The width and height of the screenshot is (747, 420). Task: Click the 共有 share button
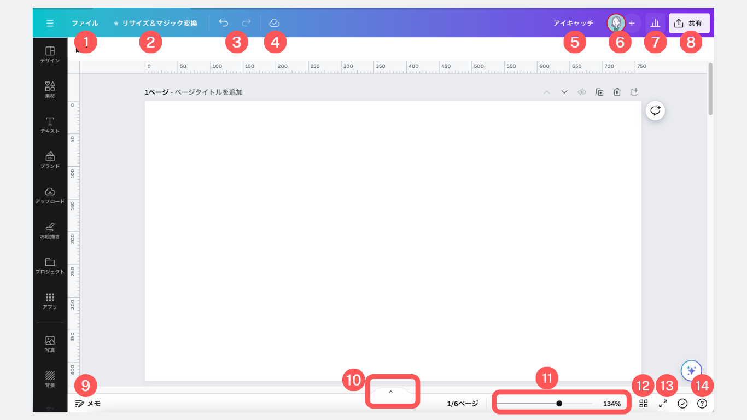[x=689, y=24]
